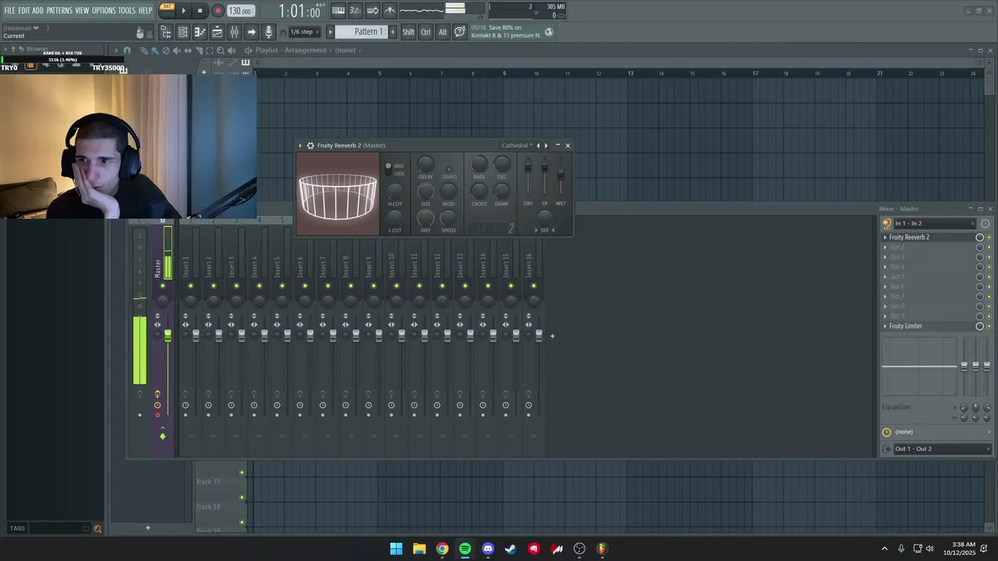Click the plus button next to Pattern 1
This screenshot has height=561, width=998.
[x=392, y=32]
